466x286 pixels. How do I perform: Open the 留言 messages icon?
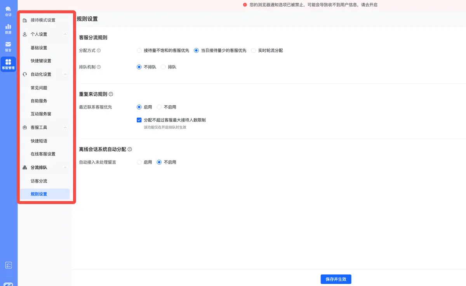coord(8,47)
